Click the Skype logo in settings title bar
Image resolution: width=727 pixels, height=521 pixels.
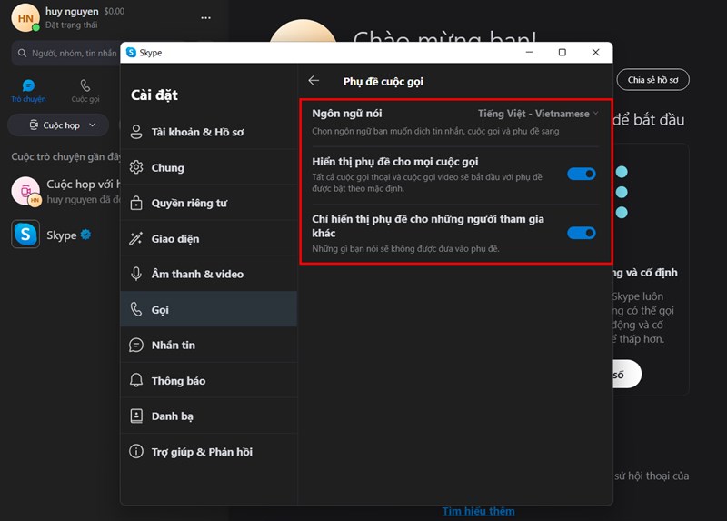pyautogui.click(x=131, y=53)
